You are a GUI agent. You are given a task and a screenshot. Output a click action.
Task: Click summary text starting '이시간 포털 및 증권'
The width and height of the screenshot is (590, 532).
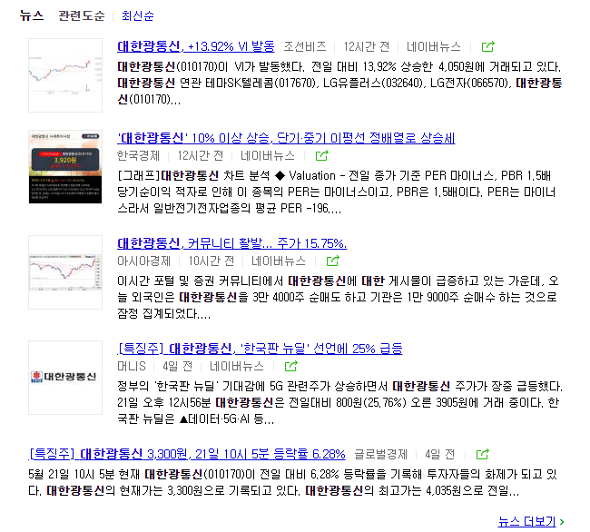[338, 297]
